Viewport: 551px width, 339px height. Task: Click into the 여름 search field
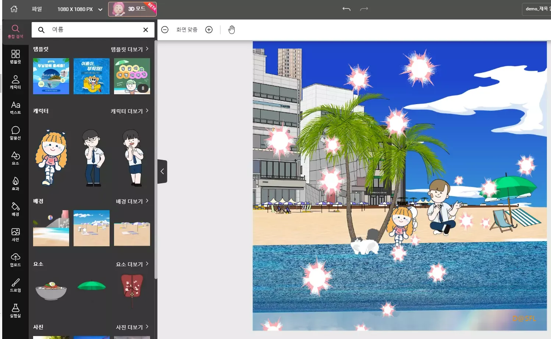[94, 30]
